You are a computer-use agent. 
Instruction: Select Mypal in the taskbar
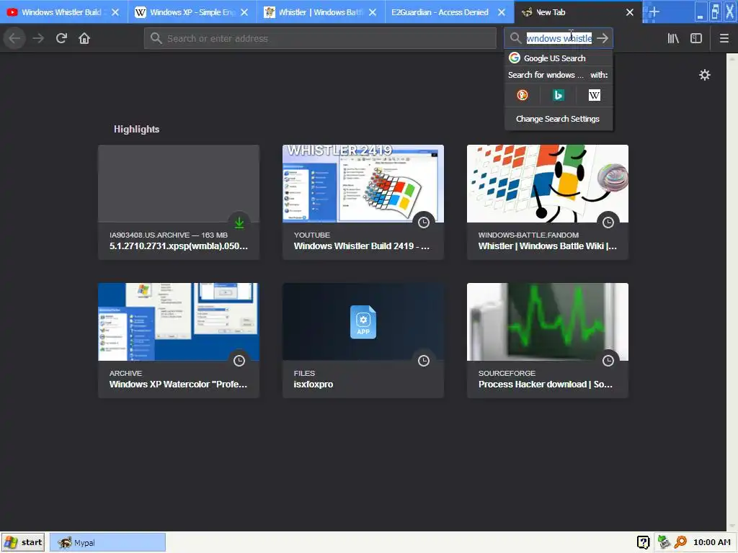click(x=107, y=542)
